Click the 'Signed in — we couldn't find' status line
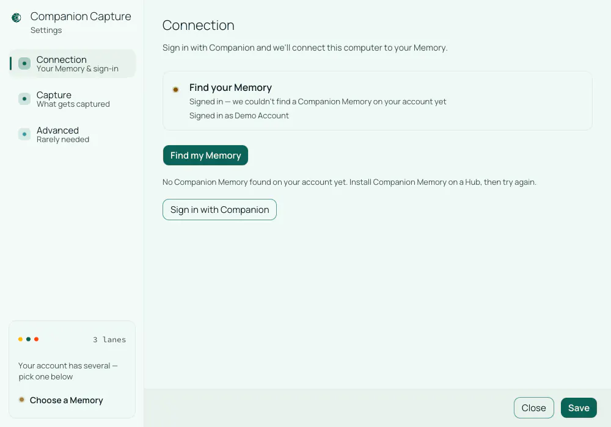Image resolution: width=611 pixels, height=427 pixels. 318,101
